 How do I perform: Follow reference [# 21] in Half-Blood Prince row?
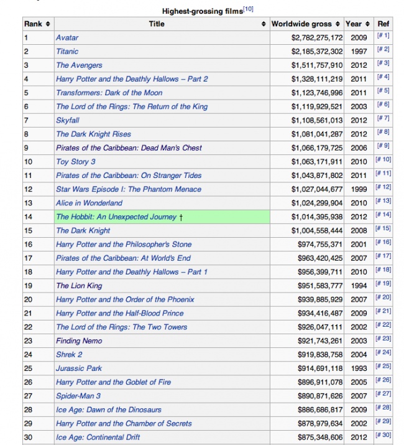pos(383,311)
